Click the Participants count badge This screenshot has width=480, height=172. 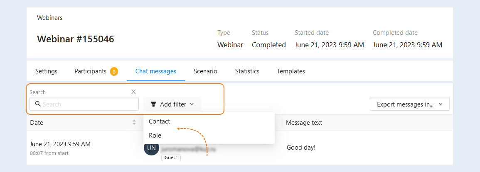[114, 72]
